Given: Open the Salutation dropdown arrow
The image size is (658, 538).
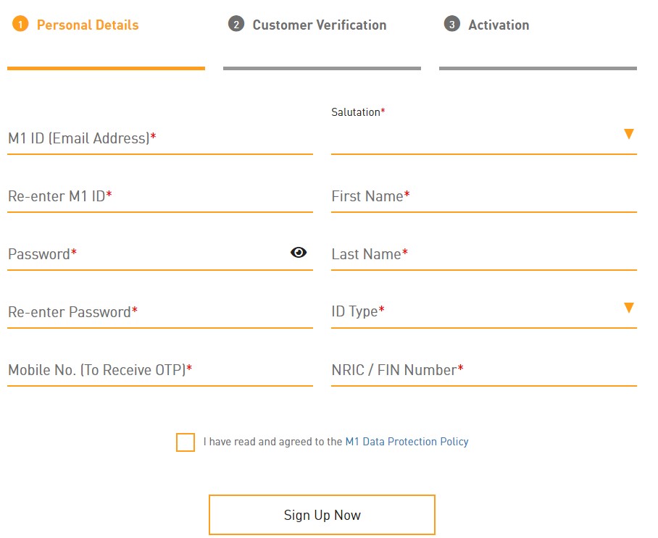Looking at the screenshot, I should [628, 134].
